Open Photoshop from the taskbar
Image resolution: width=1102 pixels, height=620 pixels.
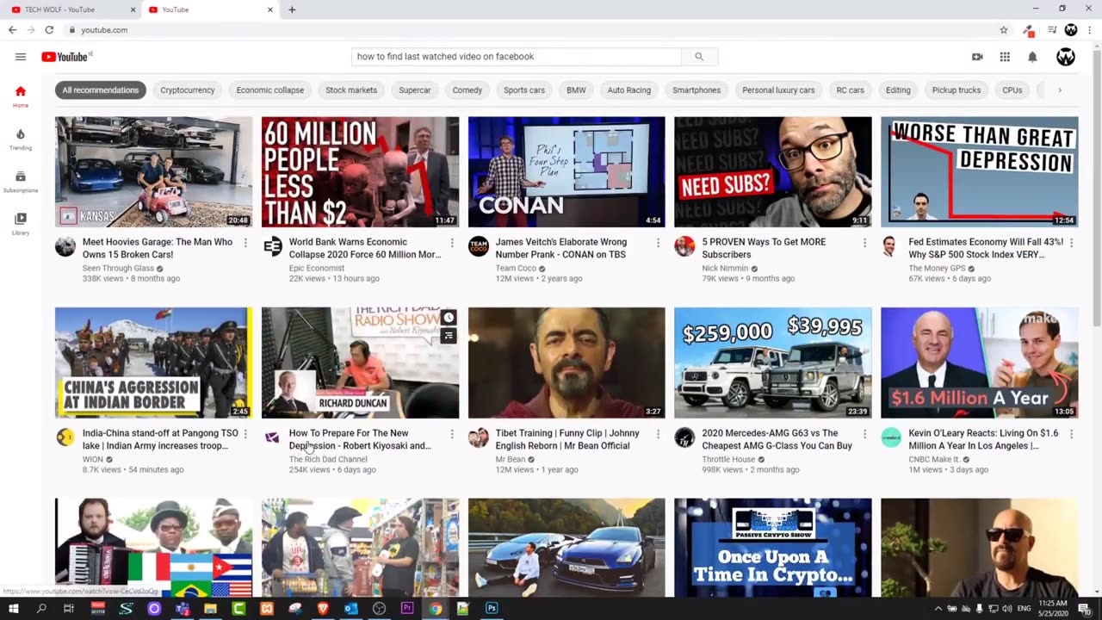coord(492,609)
